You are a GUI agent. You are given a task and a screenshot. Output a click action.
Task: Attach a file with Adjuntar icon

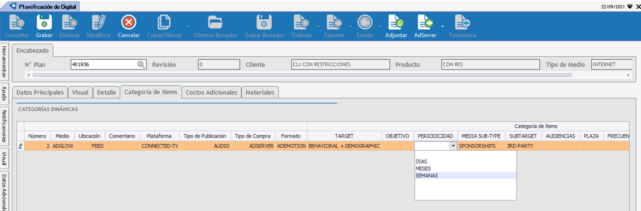tap(396, 23)
